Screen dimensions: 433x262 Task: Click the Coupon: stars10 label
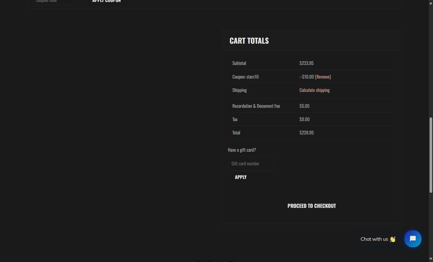click(245, 77)
